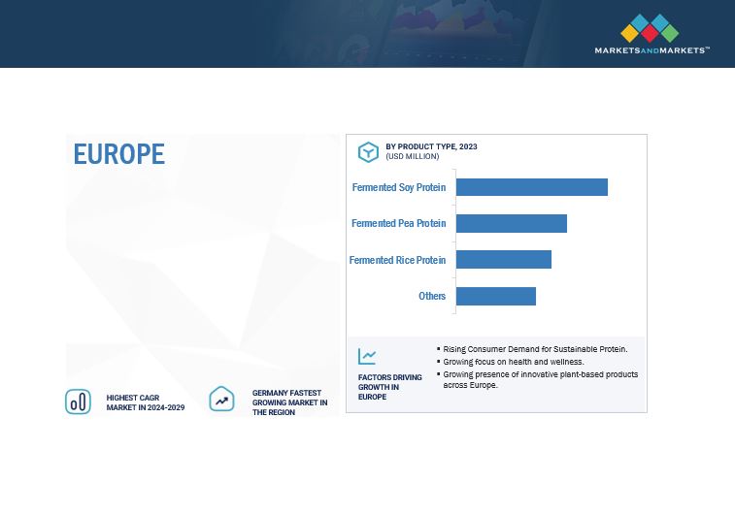The height and width of the screenshot is (514, 735).
Task: Click the Germany Fastest Growing Market text
Action: tap(289, 402)
